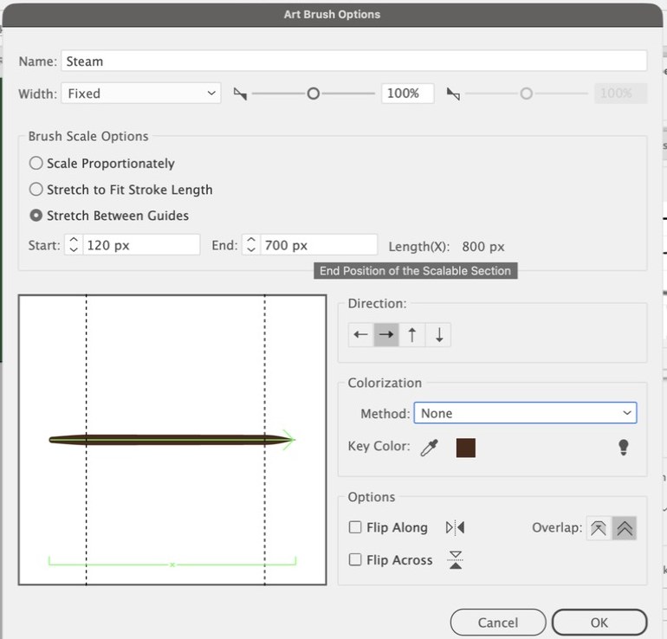Click the Flip Across mirror icon
This screenshot has width=667, height=639.
coord(455,560)
